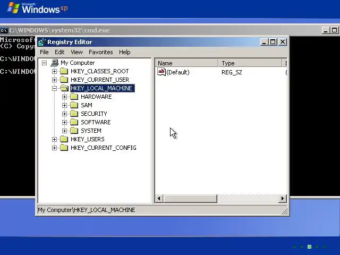The height and width of the screenshot is (255, 340).
Task: Open the Help menu
Action: tap(125, 52)
